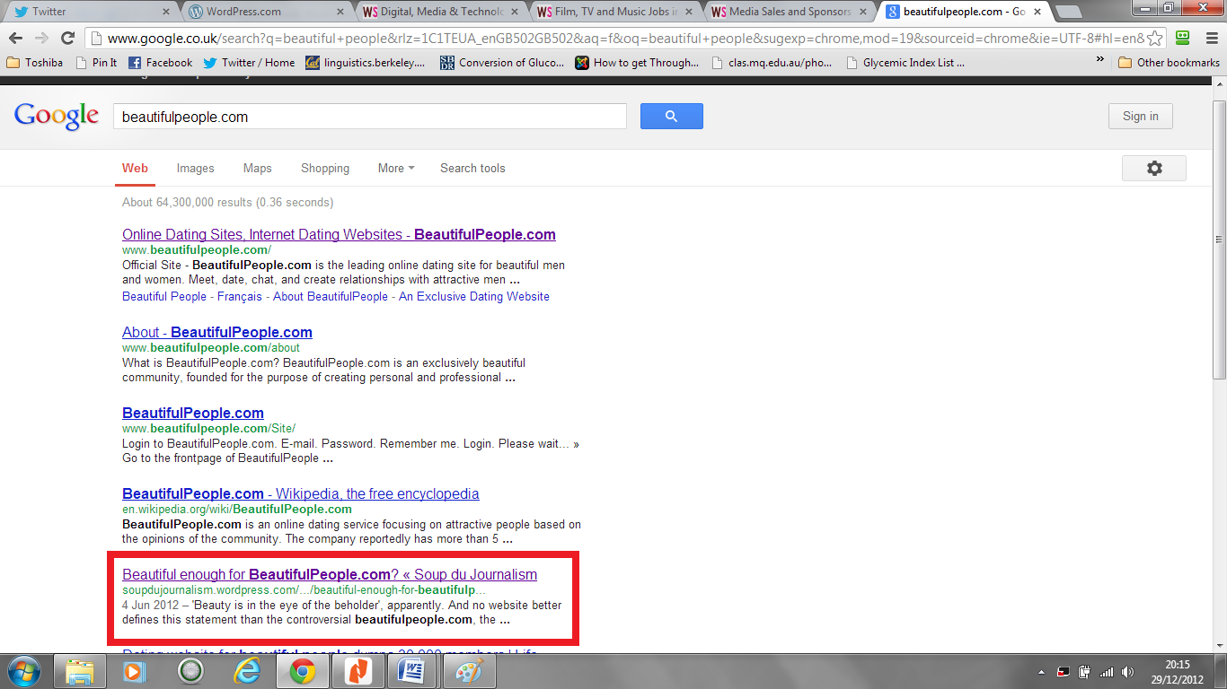Open the About - BeautifulPeople.com result
Image resolution: width=1227 pixels, height=689 pixels.
217,332
